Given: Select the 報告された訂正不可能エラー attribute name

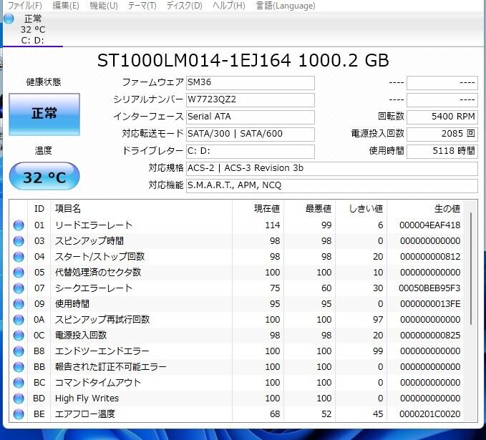Looking at the screenshot, I should pos(110,367).
